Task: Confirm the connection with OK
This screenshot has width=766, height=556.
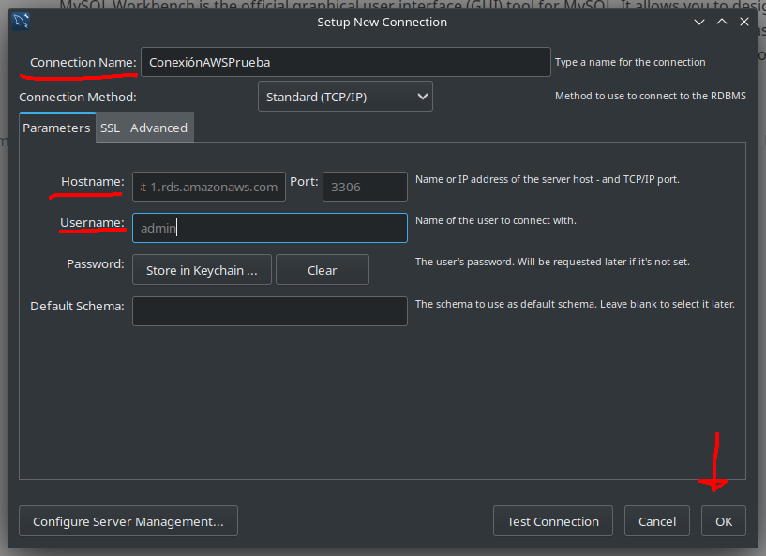Action: [723, 521]
